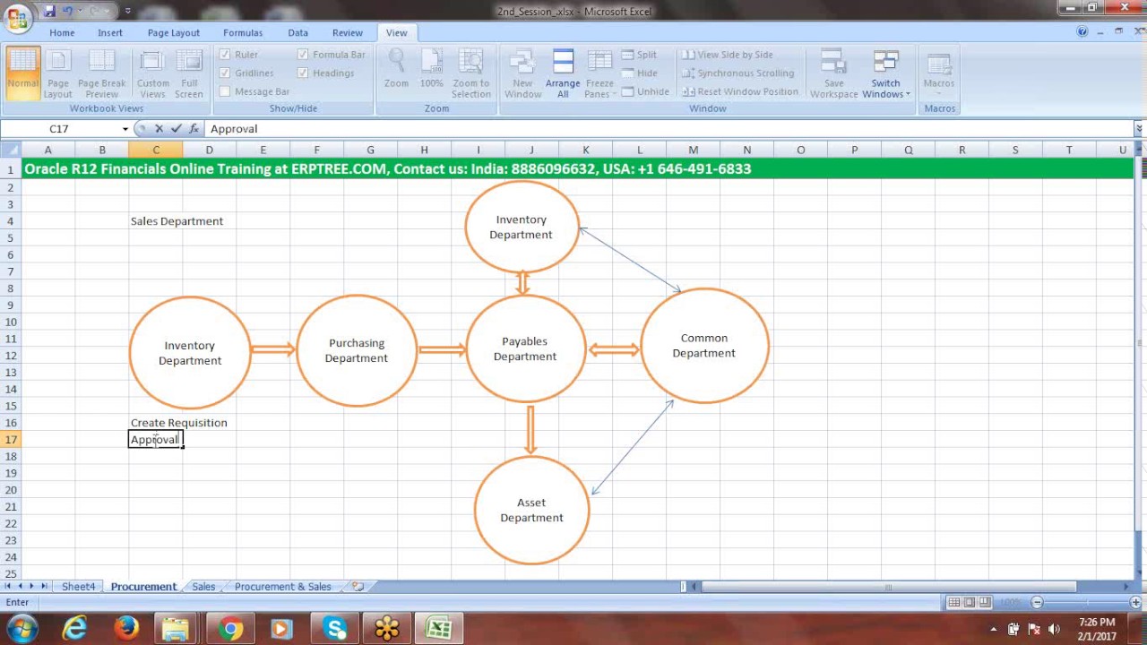
Task: Open Page Layout view button
Action: [x=58, y=73]
